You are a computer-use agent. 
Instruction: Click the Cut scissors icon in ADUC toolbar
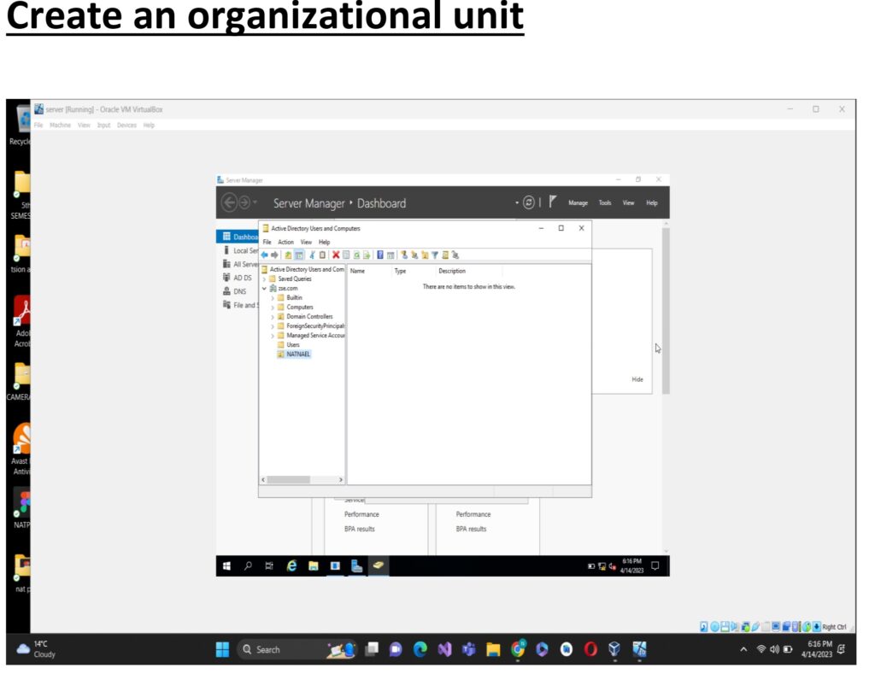313,255
